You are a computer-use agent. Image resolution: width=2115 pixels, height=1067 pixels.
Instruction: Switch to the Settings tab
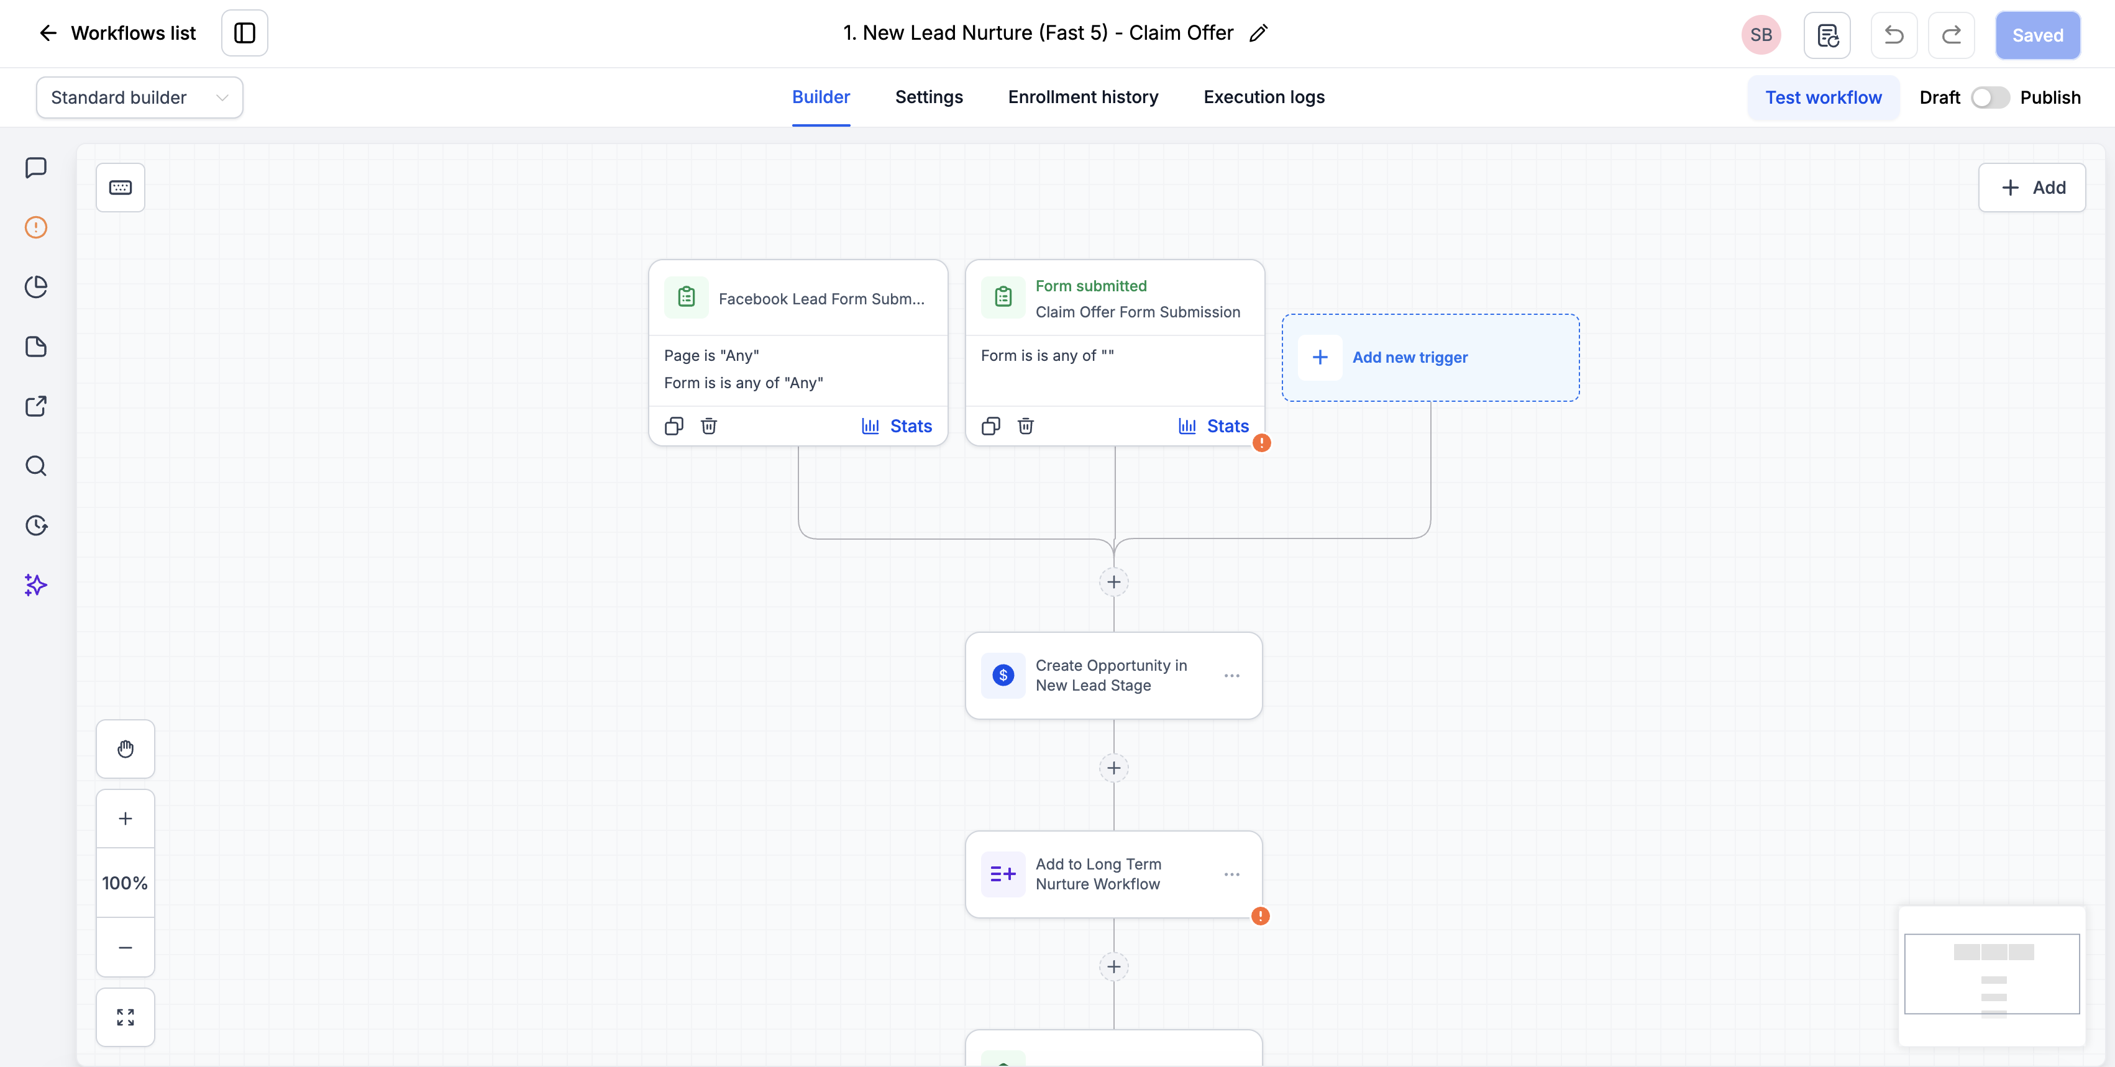click(x=929, y=97)
